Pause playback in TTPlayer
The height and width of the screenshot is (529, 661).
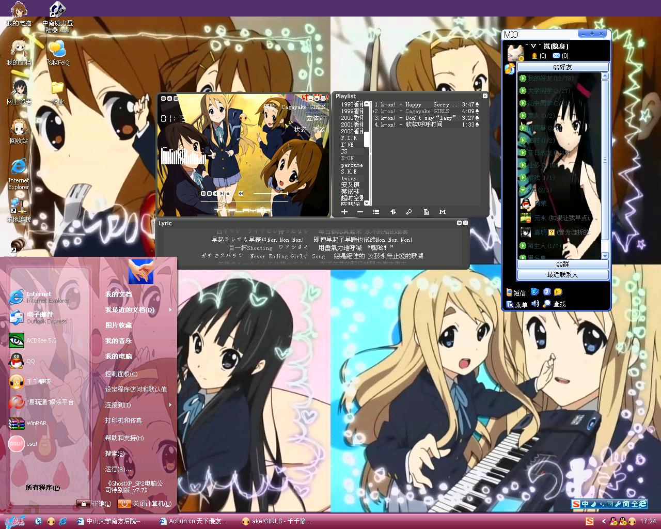tap(203, 194)
